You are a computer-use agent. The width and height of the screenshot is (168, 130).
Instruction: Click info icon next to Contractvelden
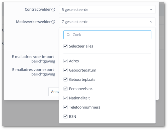[x=53, y=10]
